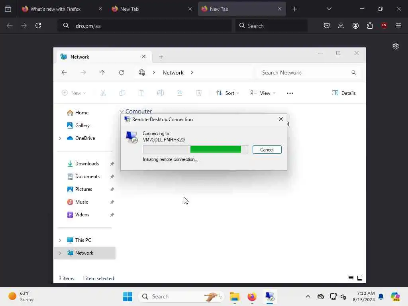This screenshot has height=306, width=408.
Task: Open Home in the navigation pane
Action: pyautogui.click(x=82, y=113)
